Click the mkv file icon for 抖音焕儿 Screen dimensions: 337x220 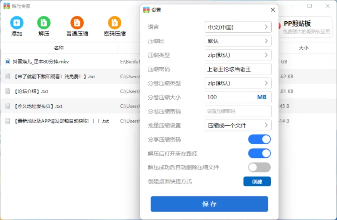[8, 61]
